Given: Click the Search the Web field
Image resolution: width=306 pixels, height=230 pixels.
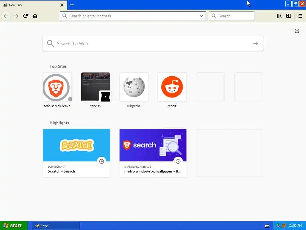Looking at the screenshot, I should tap(153, 43).
